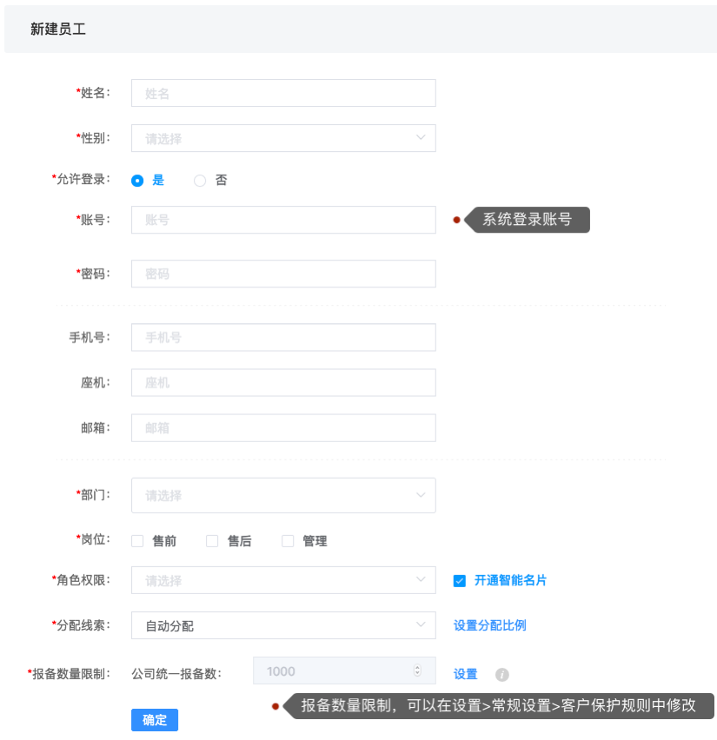Click the 1000 报备数 stepper arrows

[x=417, y=671]
